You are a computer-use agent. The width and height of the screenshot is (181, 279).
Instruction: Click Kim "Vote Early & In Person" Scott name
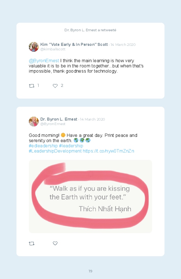pos(74,44)
